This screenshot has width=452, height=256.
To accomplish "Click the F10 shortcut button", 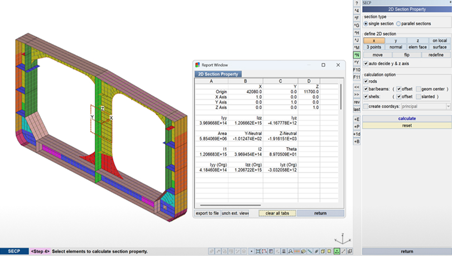I will click(357, 70).
